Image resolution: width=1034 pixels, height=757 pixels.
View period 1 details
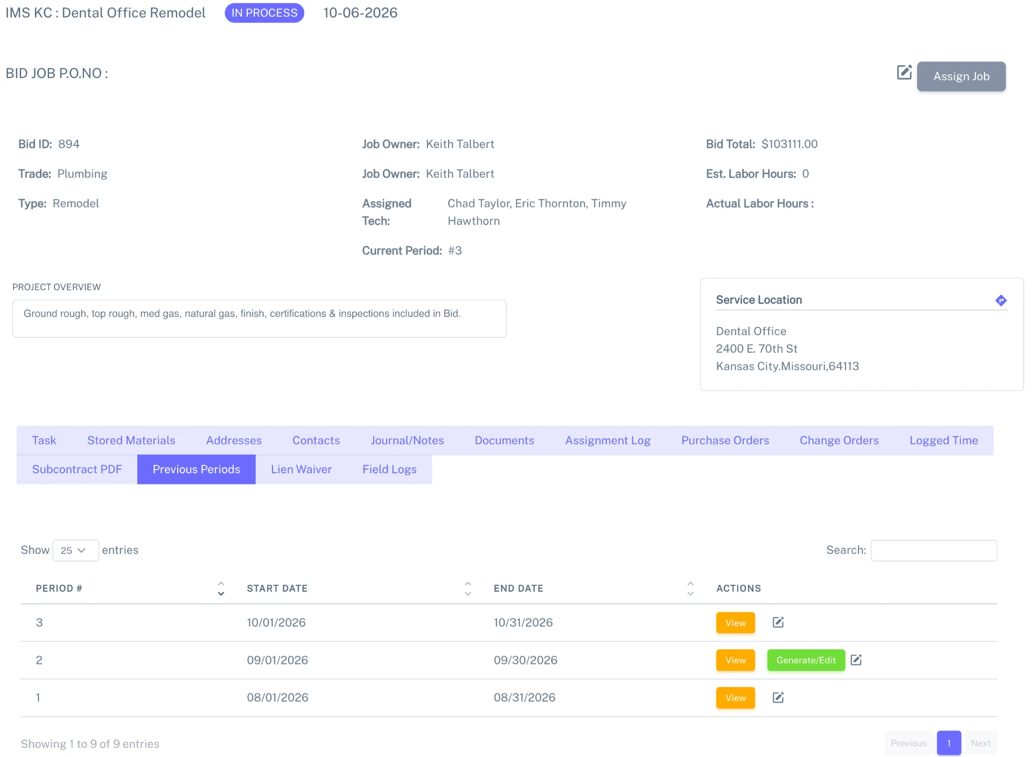736,698
